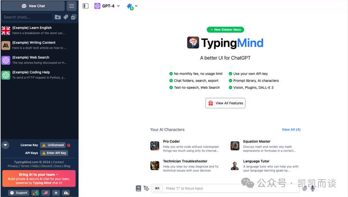Click the ⌘K shortcut badge
348x197 pixels.
tap(157, 188)
